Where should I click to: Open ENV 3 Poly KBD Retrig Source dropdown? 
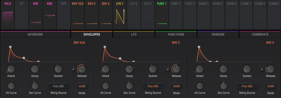(x=247, y=86)
